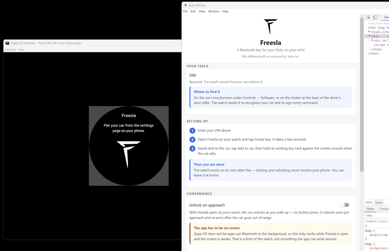
Task: Click the 'VIN' label
Action: [x=193, y=75]
